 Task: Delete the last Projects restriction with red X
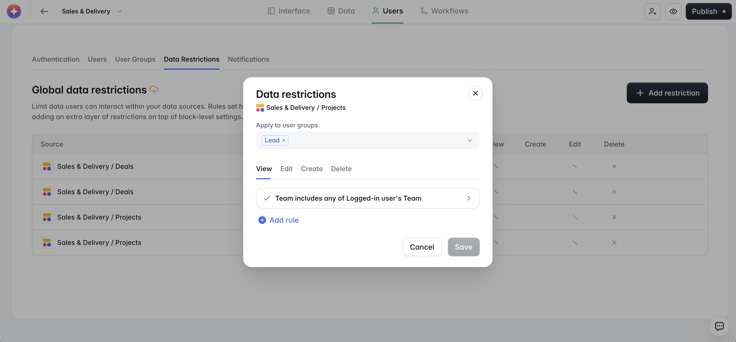click(x=614, y=243)
